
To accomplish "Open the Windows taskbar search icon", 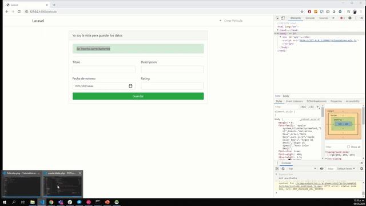I will [x=14, y=202].
